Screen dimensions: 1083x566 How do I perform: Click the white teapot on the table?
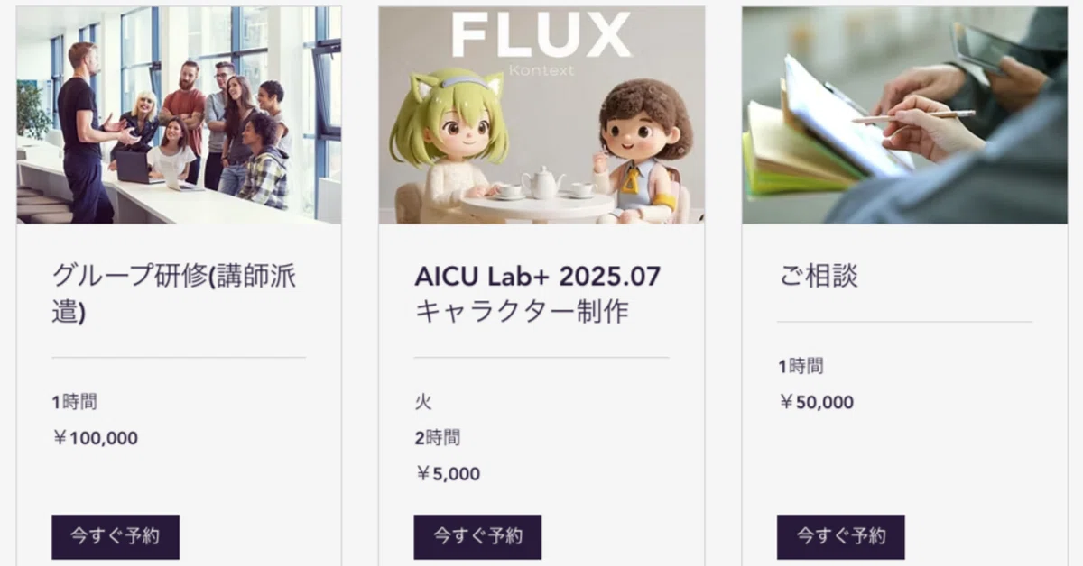pos(542,183)
